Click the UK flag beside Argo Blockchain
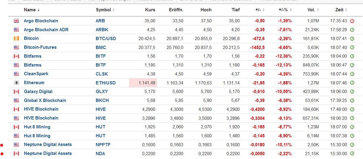The width and height of the screenshot is (363, 159). [16, 21]
